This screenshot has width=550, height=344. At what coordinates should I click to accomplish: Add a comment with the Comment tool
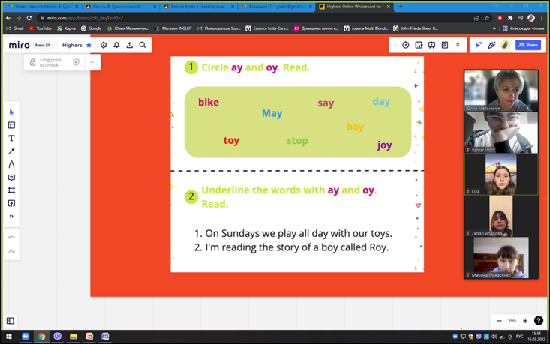click(11, 178)
